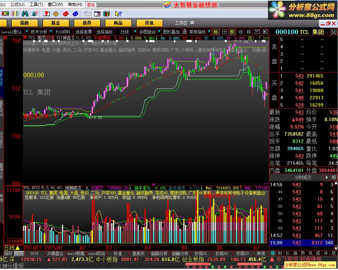Click the alarm bell alert icon
This screenshot has width=338, height=270.
click(35, 14)
